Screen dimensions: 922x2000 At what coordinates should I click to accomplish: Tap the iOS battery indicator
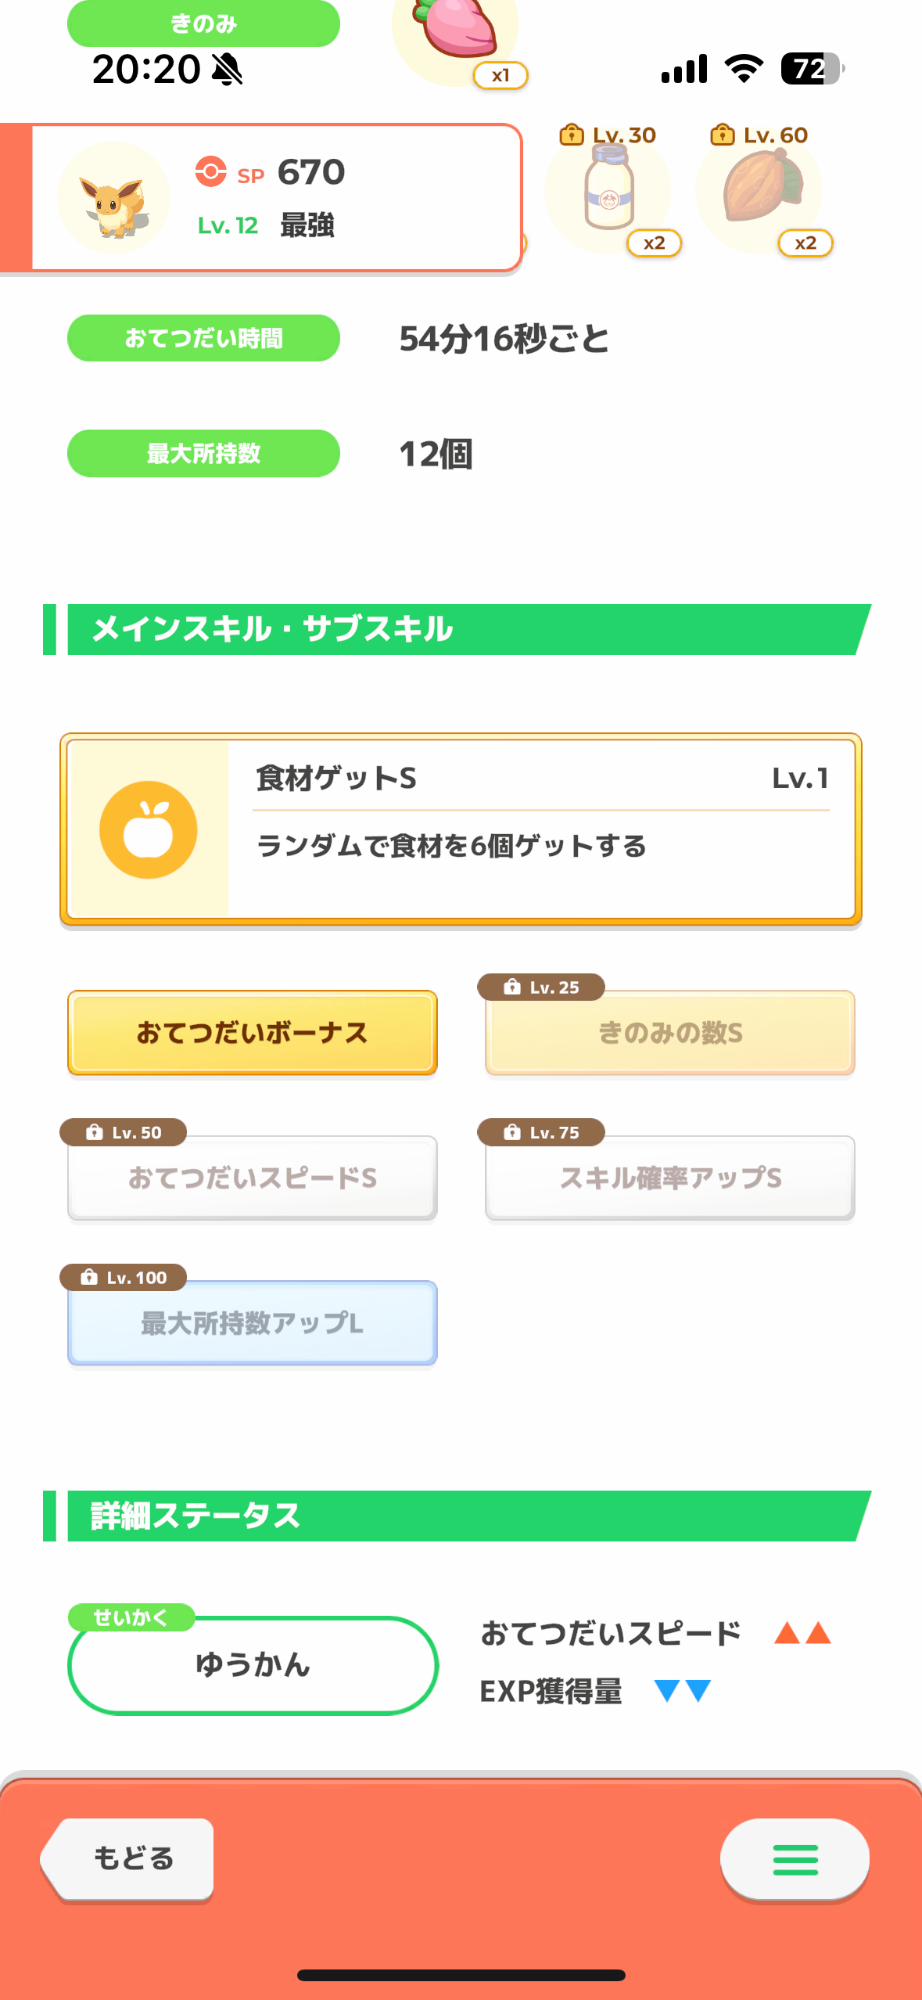pos(813,69)
